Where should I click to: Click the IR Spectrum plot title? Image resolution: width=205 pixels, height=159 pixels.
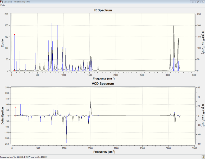(x=103, y=10)
